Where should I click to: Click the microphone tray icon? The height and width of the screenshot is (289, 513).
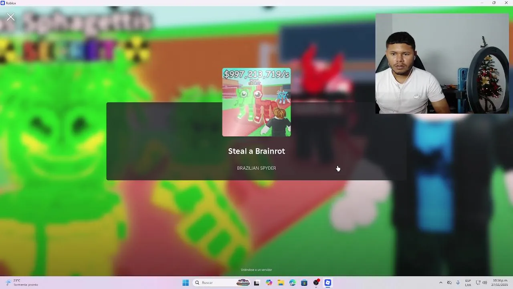click(458, 283)
